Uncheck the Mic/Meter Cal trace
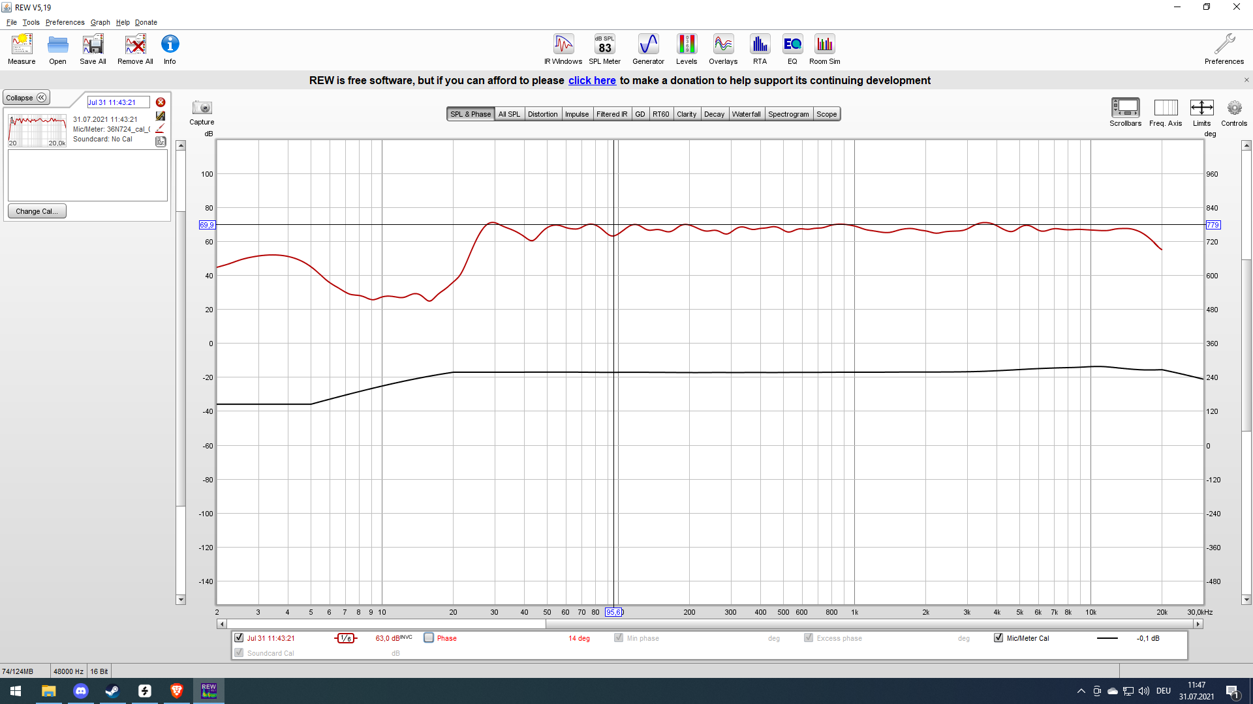This screenshot has height=704, width=1253. coord(998,638)
